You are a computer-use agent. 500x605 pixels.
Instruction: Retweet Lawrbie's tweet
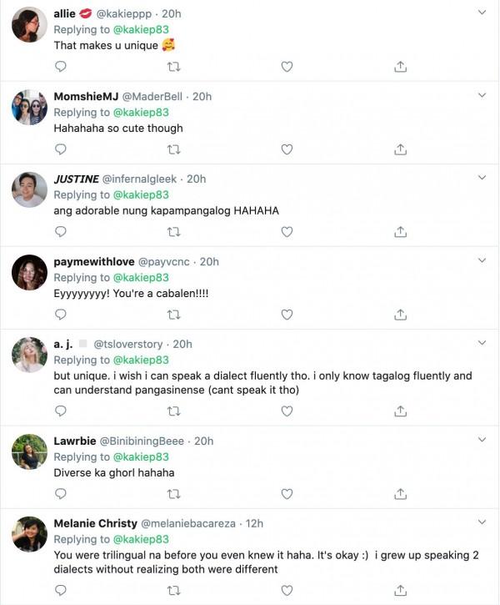173,495
